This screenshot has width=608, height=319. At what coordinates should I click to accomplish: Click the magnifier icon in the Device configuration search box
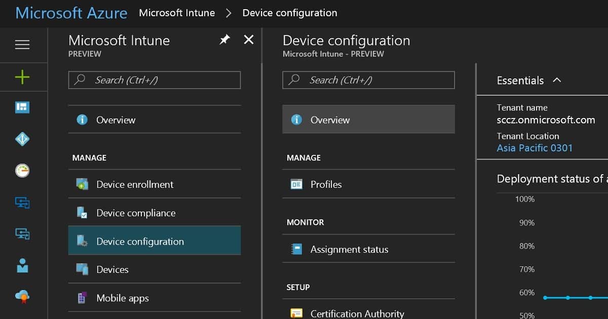(x=294, y=80)
